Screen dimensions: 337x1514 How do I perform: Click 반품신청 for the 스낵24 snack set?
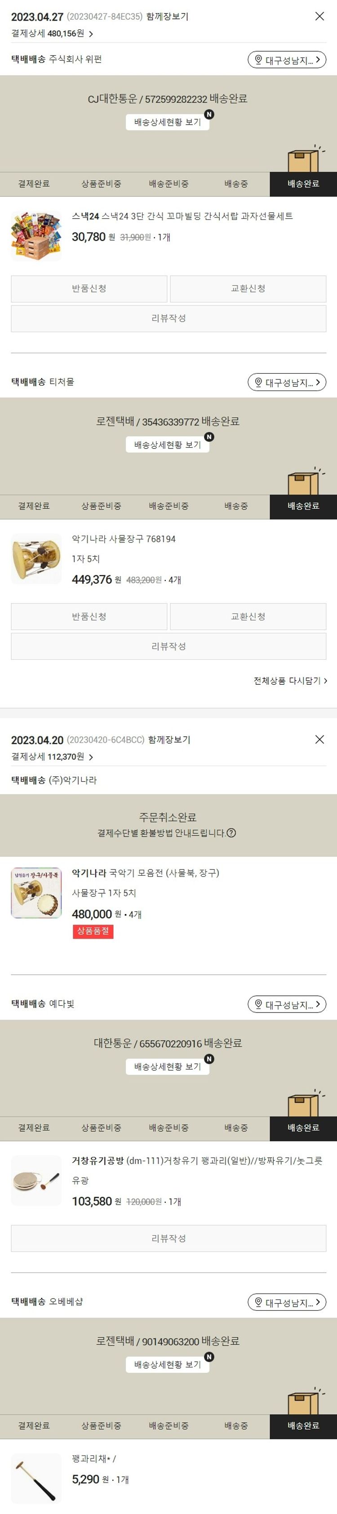[x=89, y=289]
